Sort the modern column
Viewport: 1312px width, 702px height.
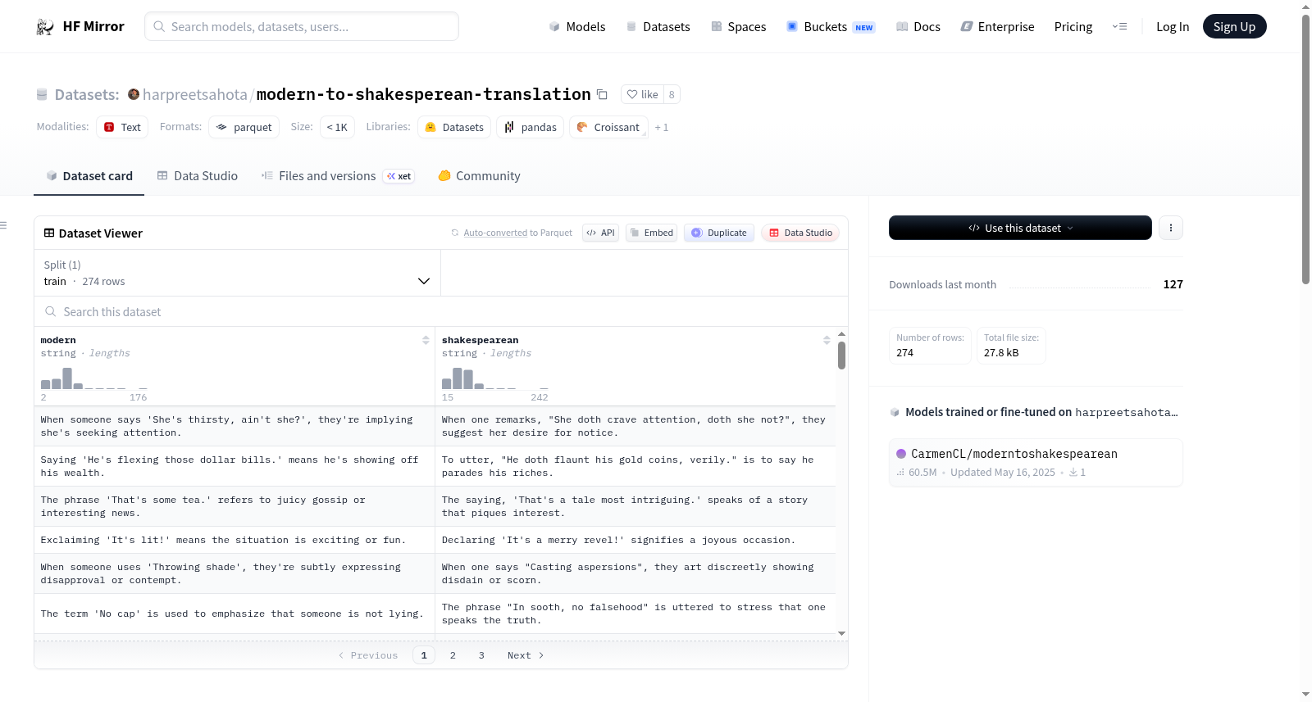pos(426,340)
